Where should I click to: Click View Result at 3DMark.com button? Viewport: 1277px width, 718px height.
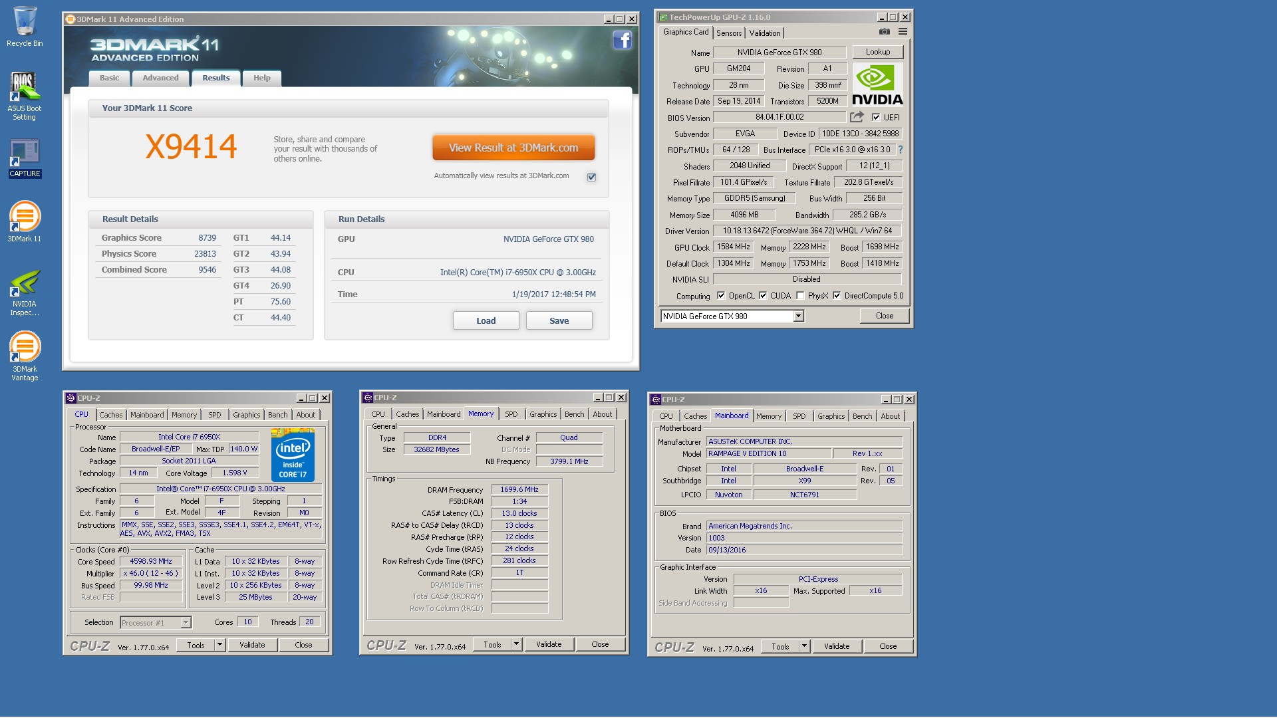pyautogui.click(x=513, y=148)
